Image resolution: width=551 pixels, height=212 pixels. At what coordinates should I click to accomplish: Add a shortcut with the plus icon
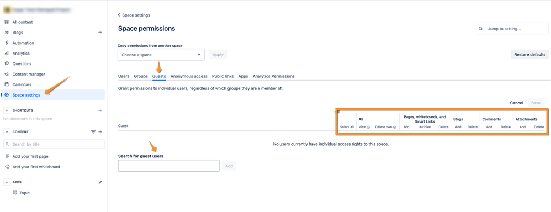(100, 110)
